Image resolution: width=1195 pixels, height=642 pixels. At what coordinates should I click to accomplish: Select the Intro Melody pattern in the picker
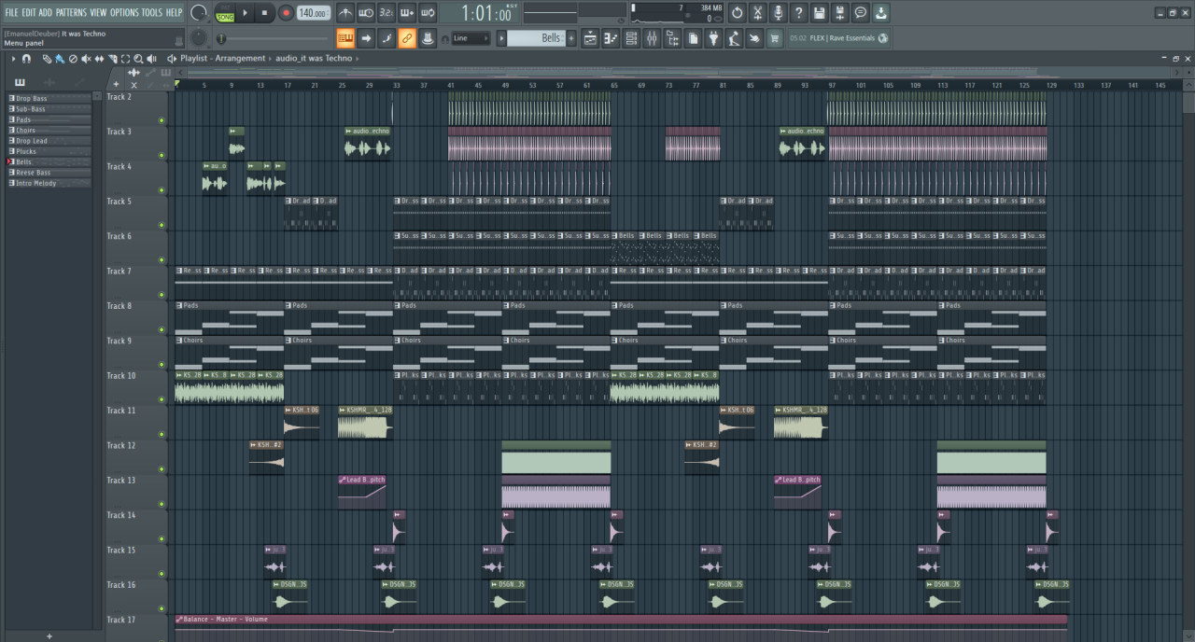coord(49,183)
